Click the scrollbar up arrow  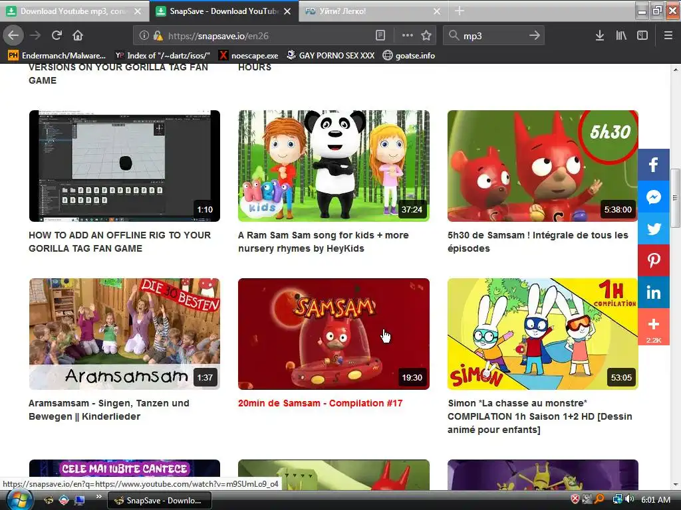click(x=676, y=69)
